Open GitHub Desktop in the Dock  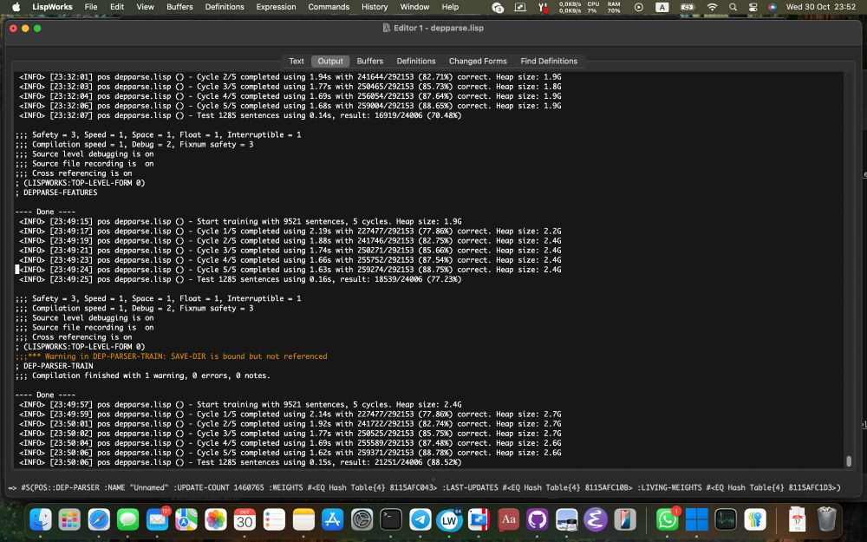point(538,519)
